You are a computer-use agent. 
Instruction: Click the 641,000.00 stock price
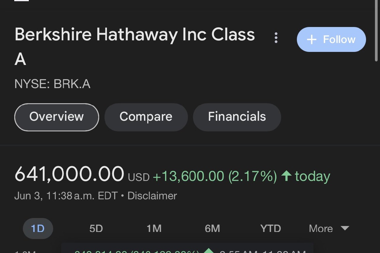click(x=69, y=174)
